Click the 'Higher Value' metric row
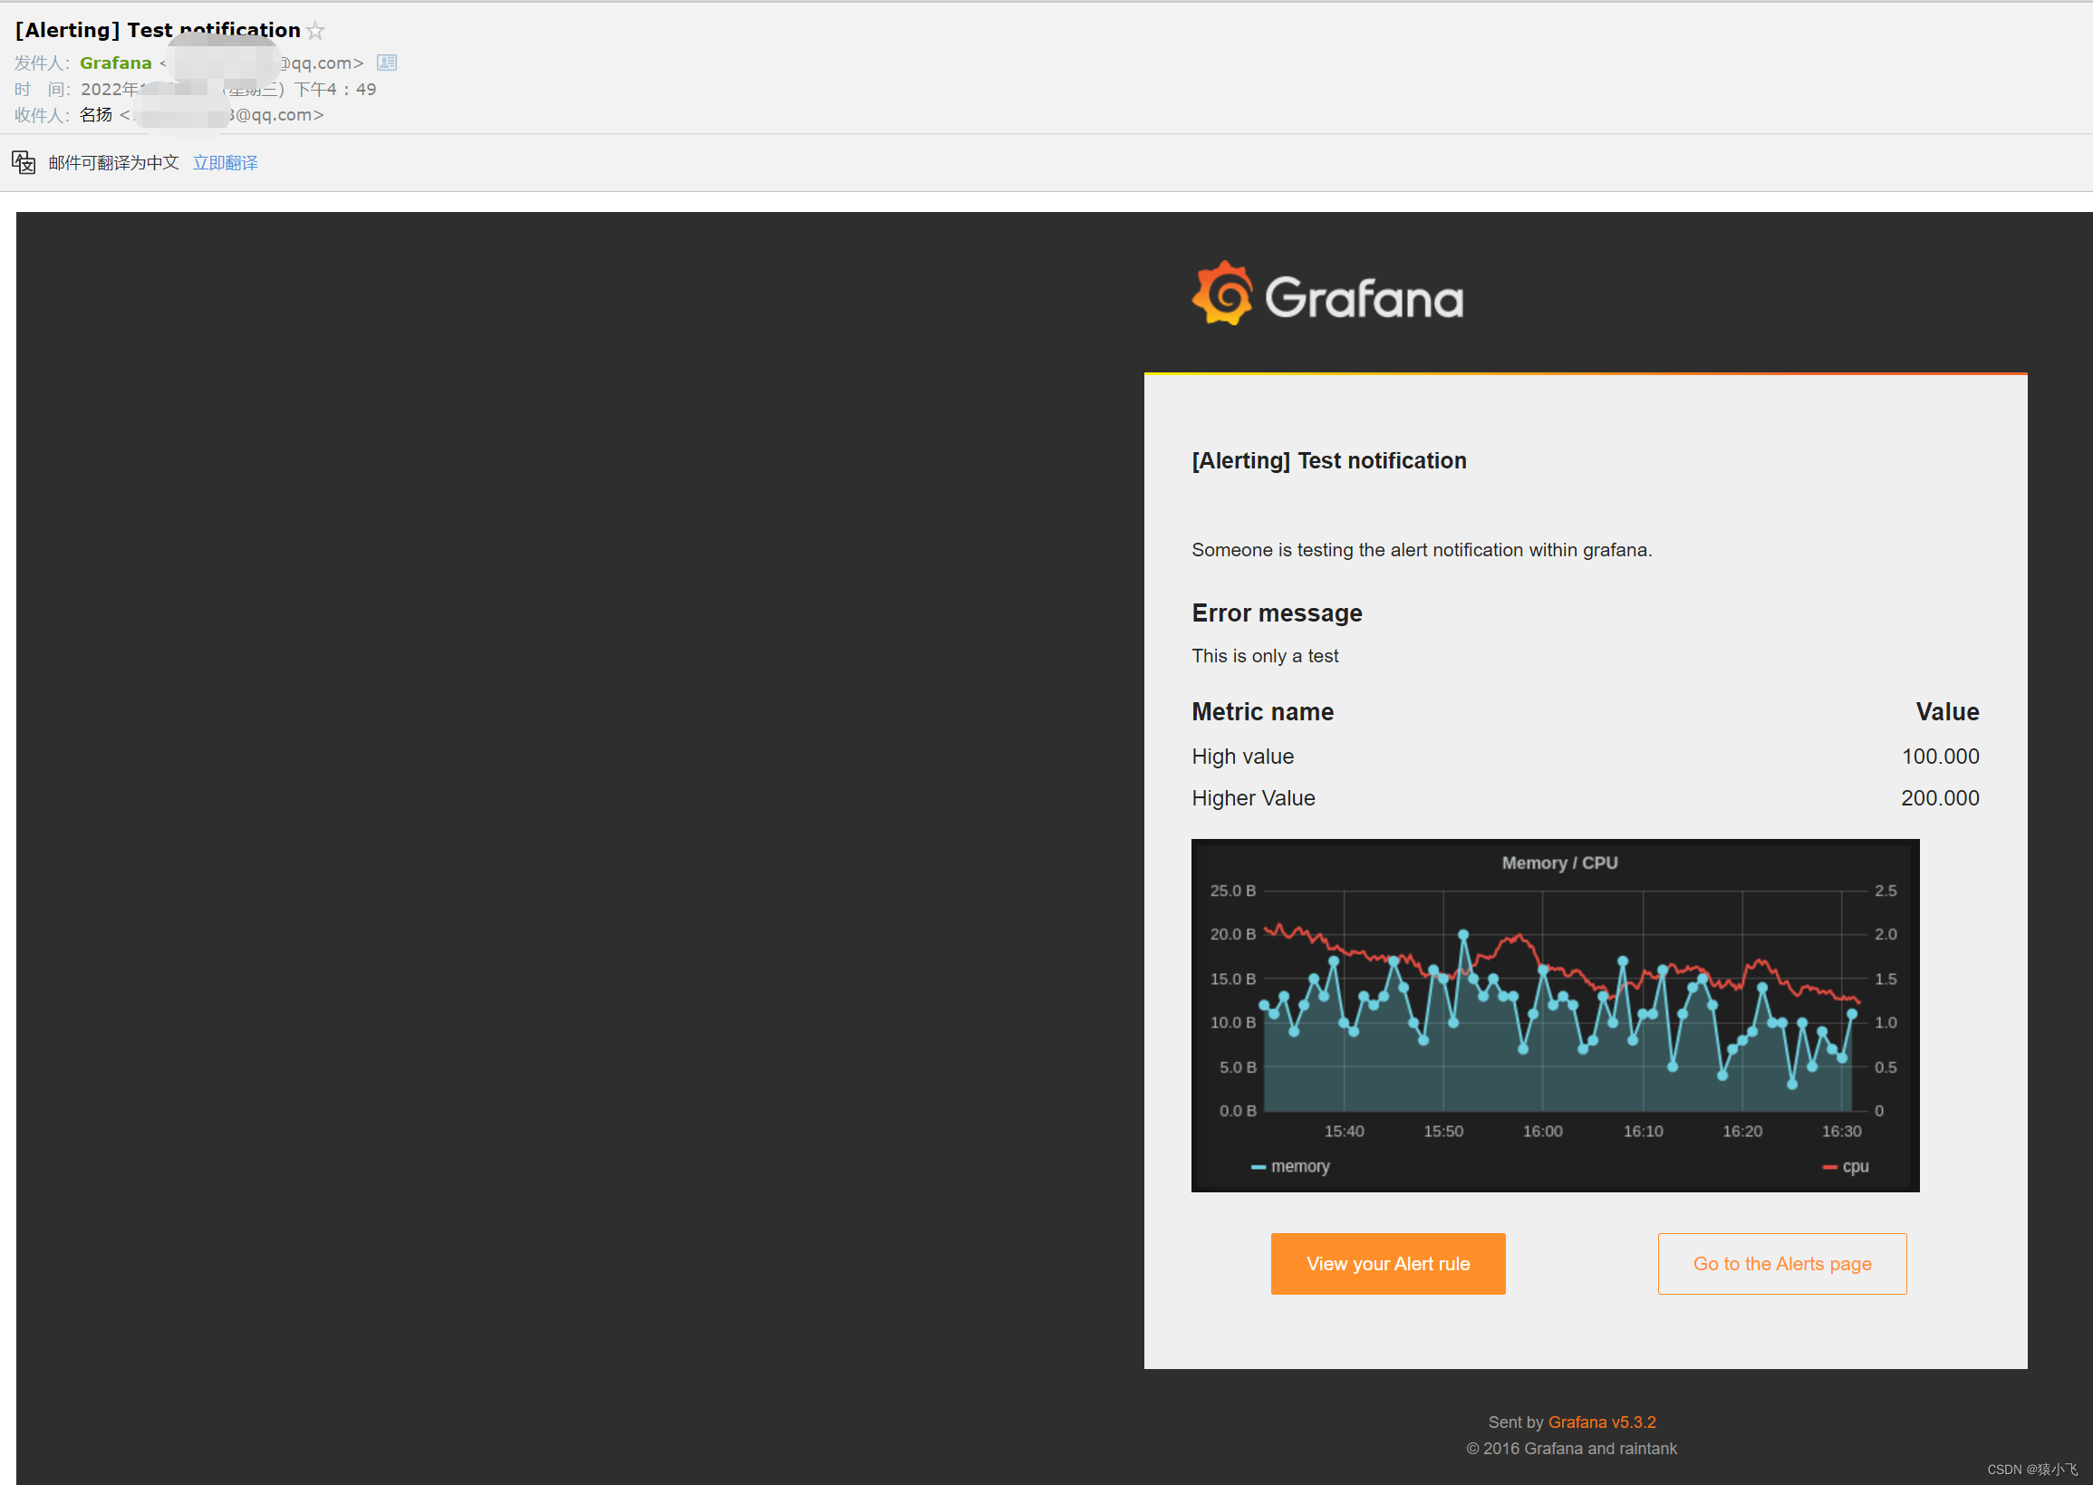 [1585, 797]
